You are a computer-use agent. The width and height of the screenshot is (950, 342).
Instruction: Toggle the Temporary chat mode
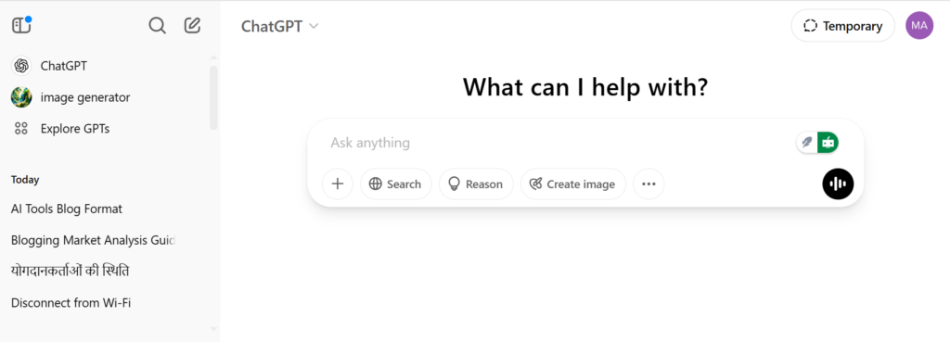[x=842, y=25]
